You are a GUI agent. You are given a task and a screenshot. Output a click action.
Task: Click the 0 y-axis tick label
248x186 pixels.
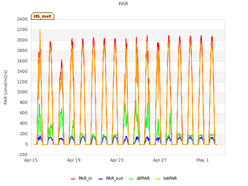tap(26, 144)
